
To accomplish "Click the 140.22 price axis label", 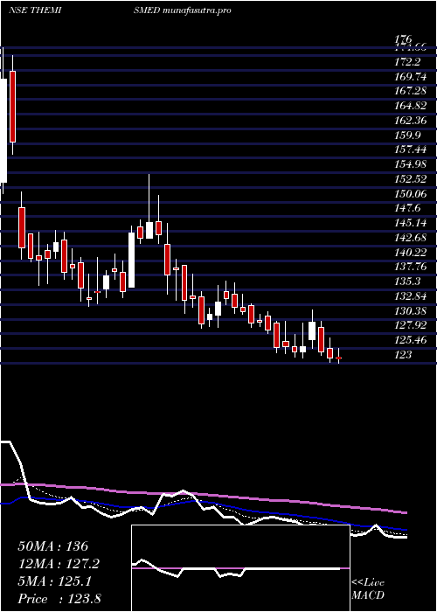I will coord(411,253).
